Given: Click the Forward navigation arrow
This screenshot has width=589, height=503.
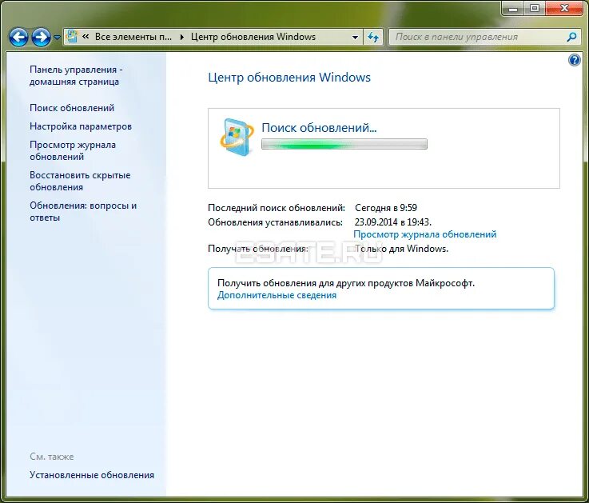Looking at the screenshot, I should [x=41, y=38].
